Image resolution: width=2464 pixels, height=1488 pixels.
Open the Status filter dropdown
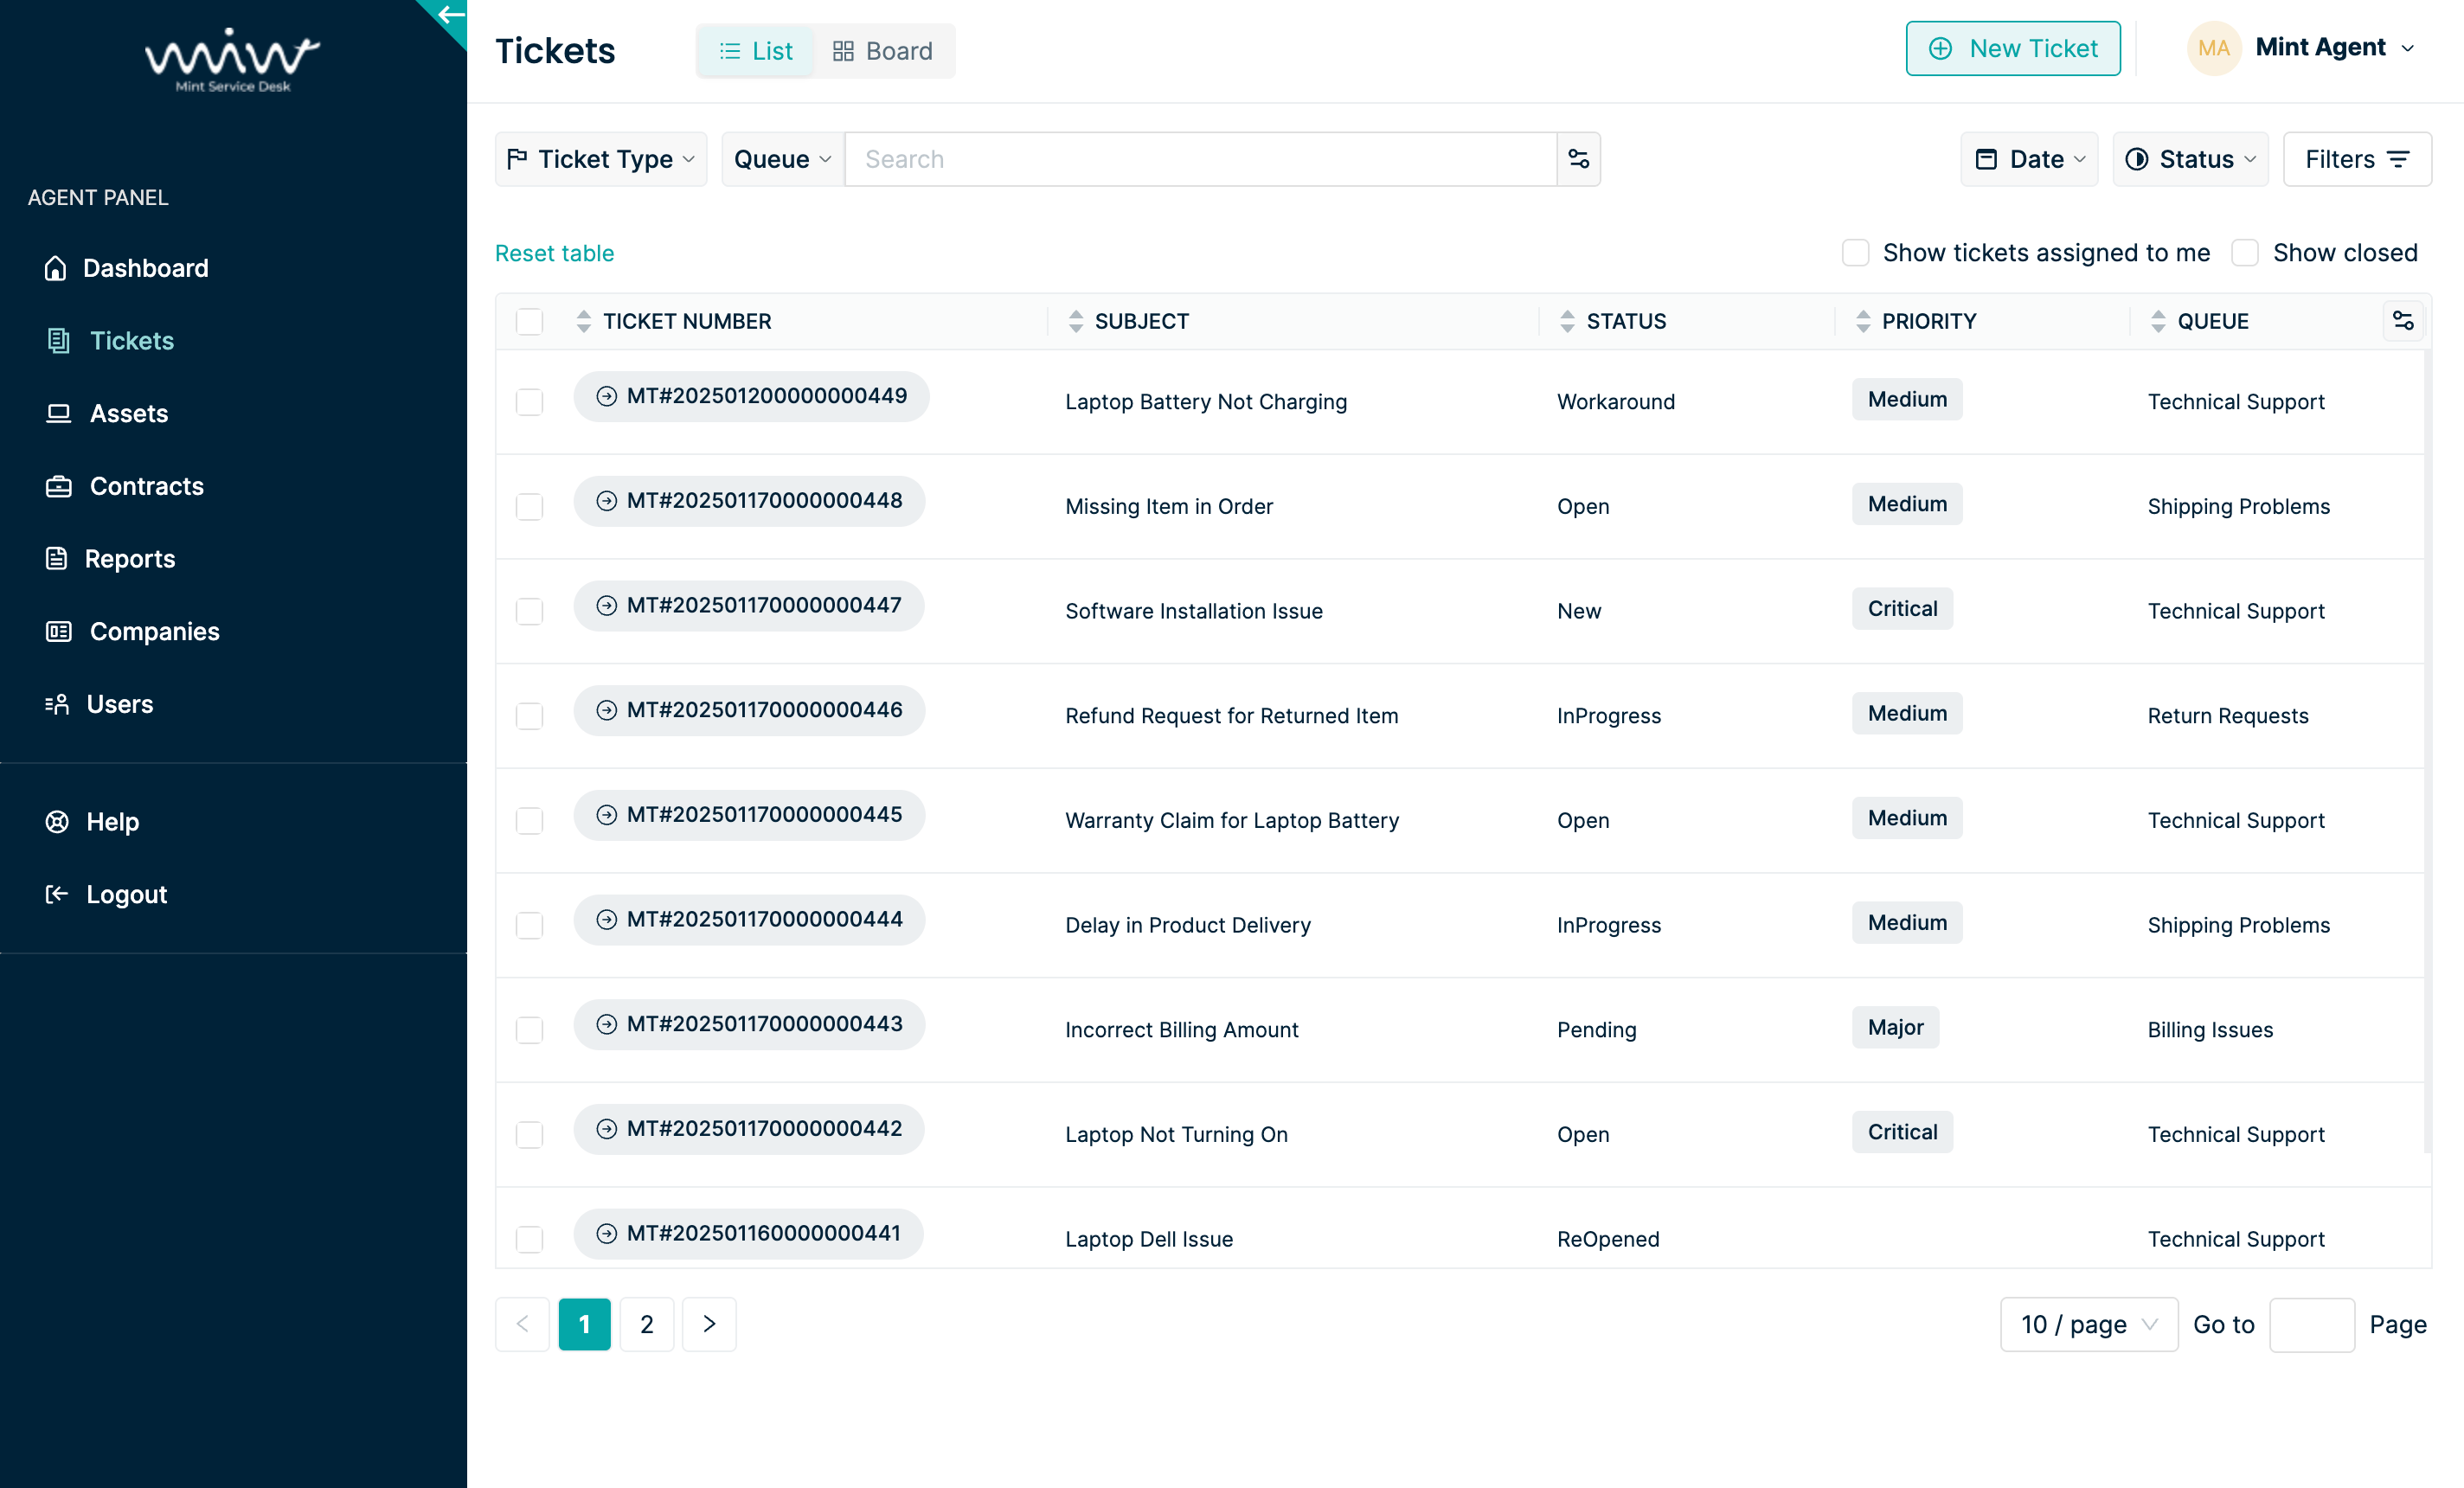point(2190,159)
